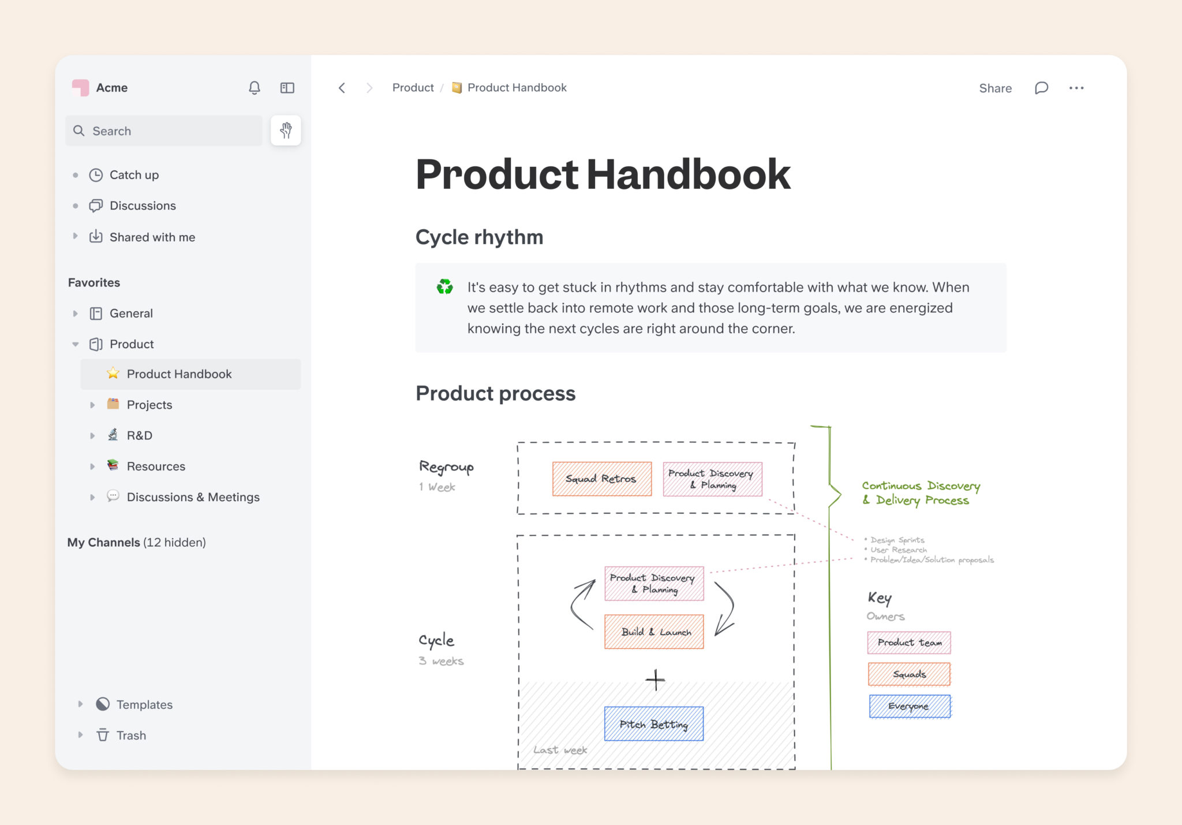Click the search input field
Image resolution: width=1182 pixels, height=825 pixels.
click(x=164, y=130)
